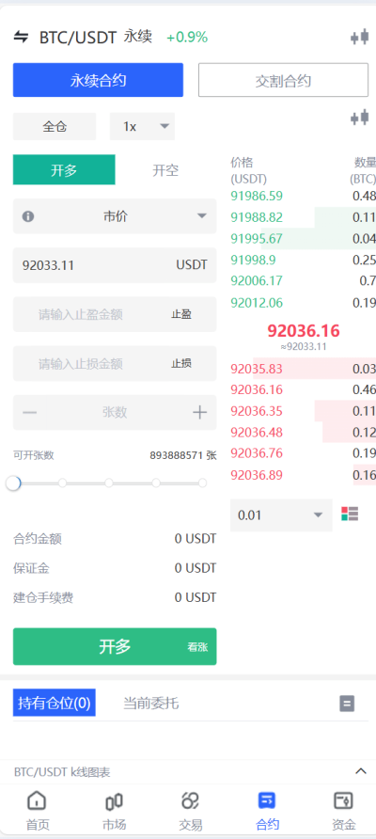Screen dimensions: 376x839
Task: Change the order book layout display icon
Action: point(350,514)
